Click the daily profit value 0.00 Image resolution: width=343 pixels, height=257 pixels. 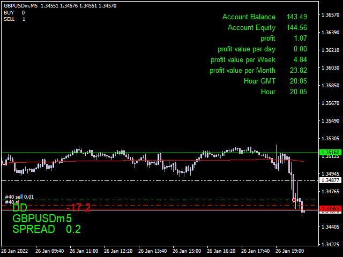[x=300, y=49]
